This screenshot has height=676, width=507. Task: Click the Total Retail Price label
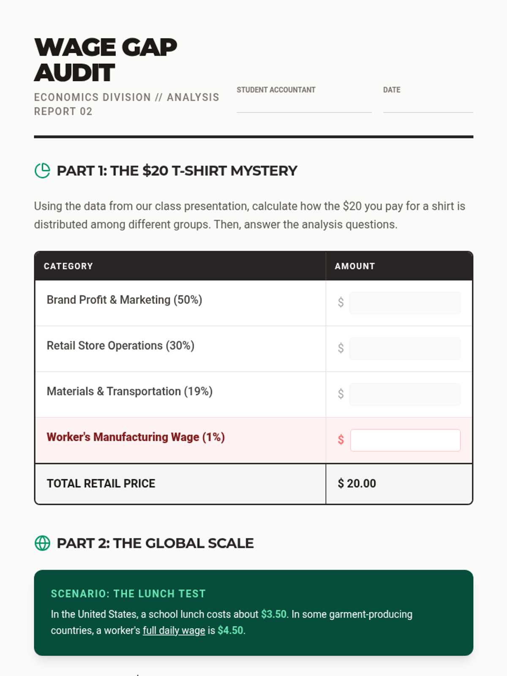coord(101,483)
